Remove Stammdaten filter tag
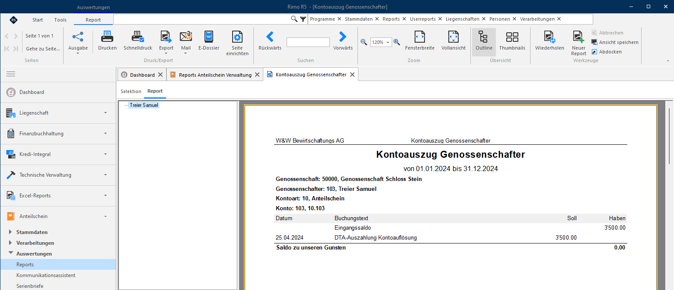The image size is (674, 290). 377,19
